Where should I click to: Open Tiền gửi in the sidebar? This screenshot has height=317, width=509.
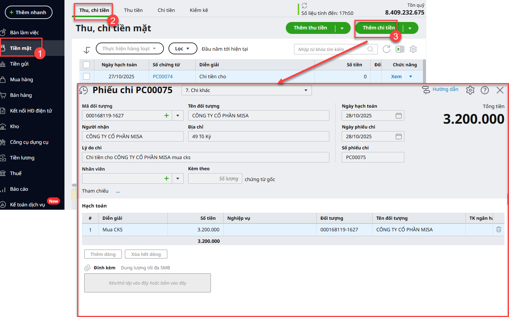19,64
